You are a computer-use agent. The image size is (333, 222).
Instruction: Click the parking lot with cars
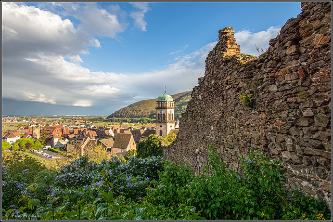tap(47, 155)
